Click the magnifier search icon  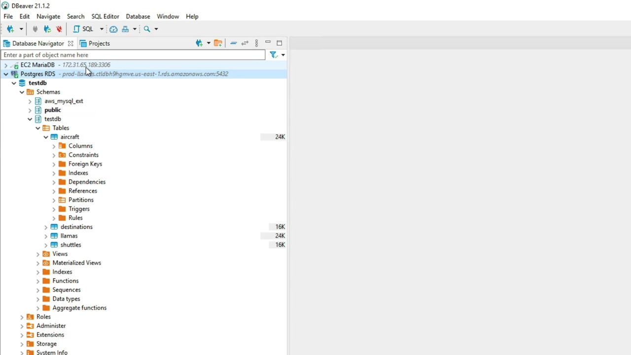(147, 29)
